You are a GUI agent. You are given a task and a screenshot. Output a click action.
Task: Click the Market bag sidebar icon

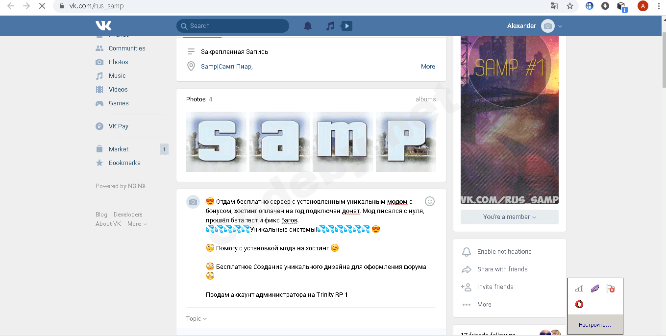click(x=99, y=149)
